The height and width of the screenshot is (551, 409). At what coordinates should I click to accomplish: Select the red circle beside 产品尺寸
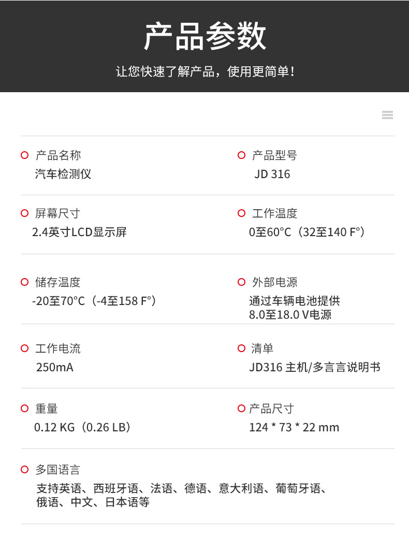(x=241, y=409)
